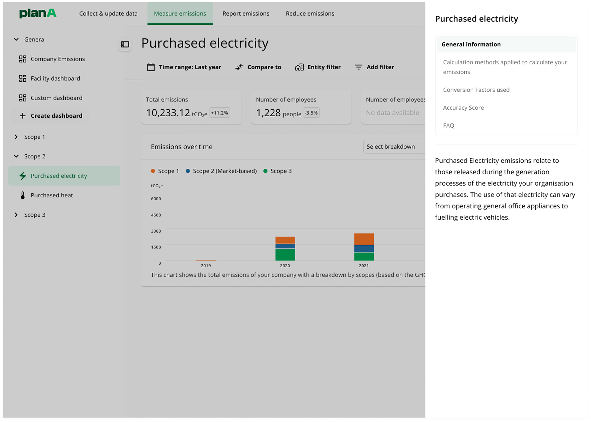
Task: Switch to the Report emissions tab
Action: (x=245, y=13)
